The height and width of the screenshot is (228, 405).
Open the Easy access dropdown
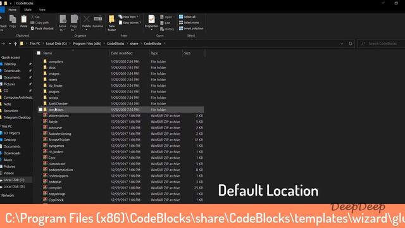coord(130,23)
